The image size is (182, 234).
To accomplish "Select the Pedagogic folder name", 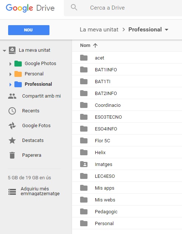I will click(106, 212).
